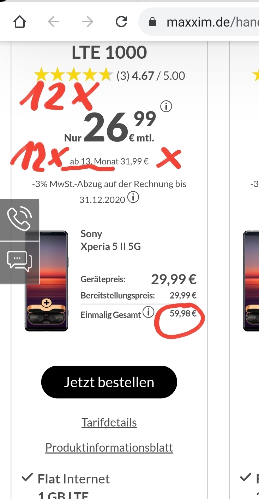
Task: Tap the info icon beside Einmalig Gesamt
Action: tap(149, 313)
